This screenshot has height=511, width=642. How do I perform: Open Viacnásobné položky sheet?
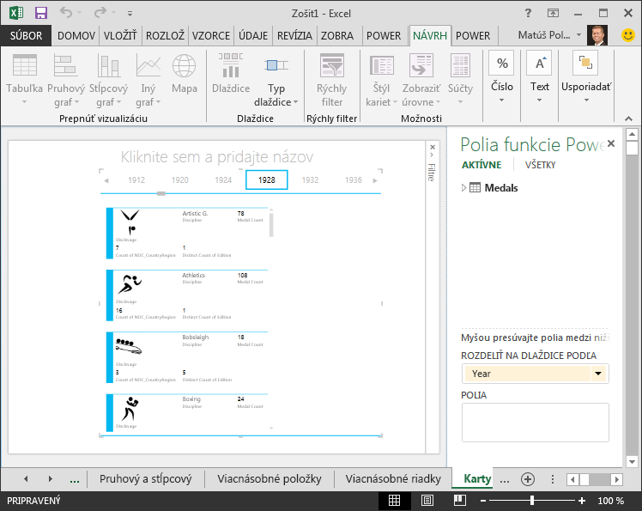270,478
